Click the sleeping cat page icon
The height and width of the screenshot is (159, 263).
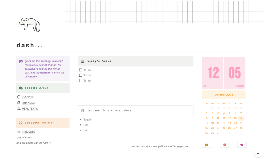(x=30, y=25)
